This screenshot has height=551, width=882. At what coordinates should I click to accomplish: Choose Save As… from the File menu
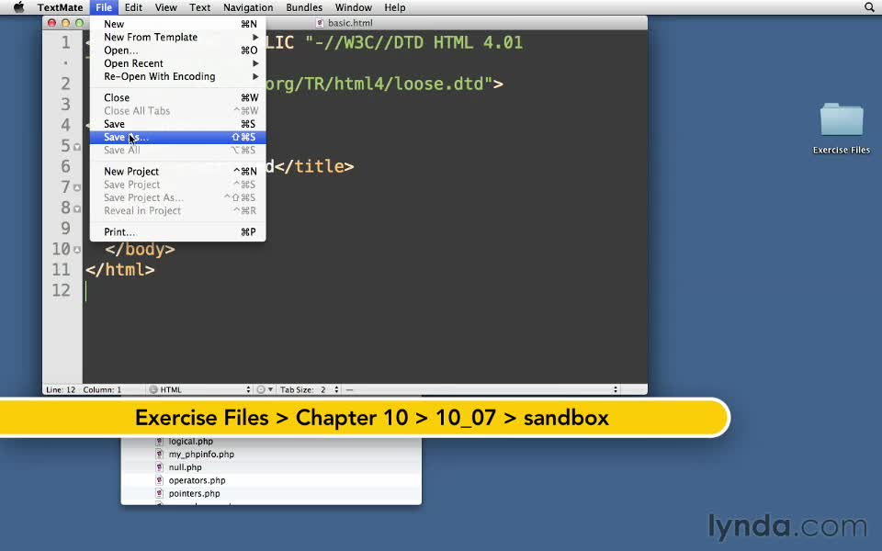point(177,137)
